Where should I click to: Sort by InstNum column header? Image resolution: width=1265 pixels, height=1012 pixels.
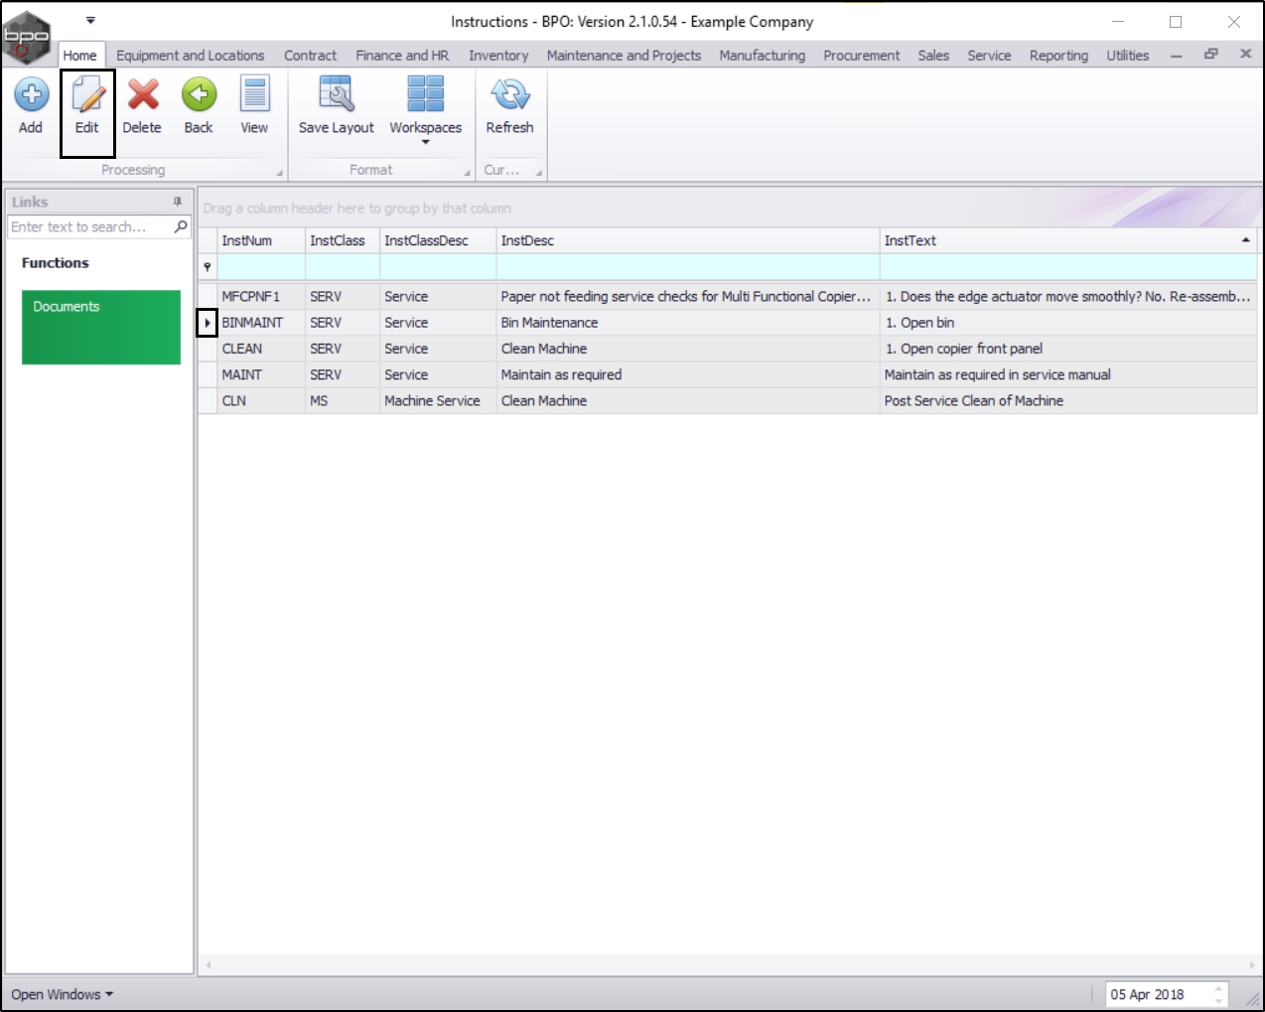click(261, 240)
